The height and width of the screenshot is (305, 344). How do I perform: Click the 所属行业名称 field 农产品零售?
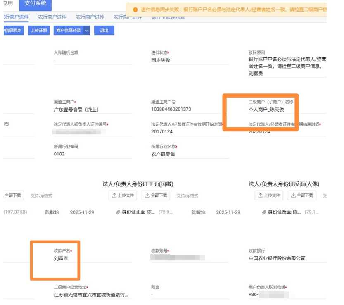pos(163,154)
